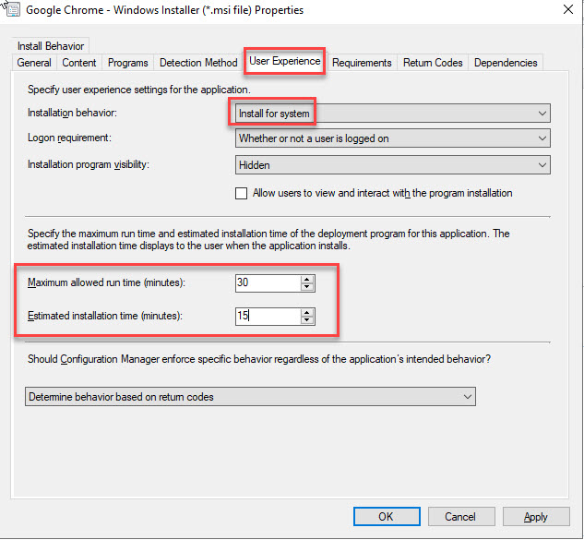Click the OK button
584x540 pixels.
click(386, 517)
